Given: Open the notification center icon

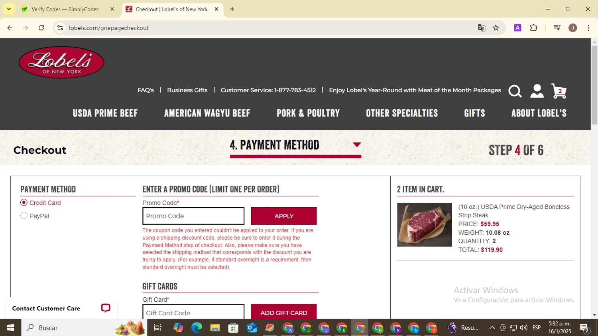Looking at the screenshot, I should (x=585, y=328).
